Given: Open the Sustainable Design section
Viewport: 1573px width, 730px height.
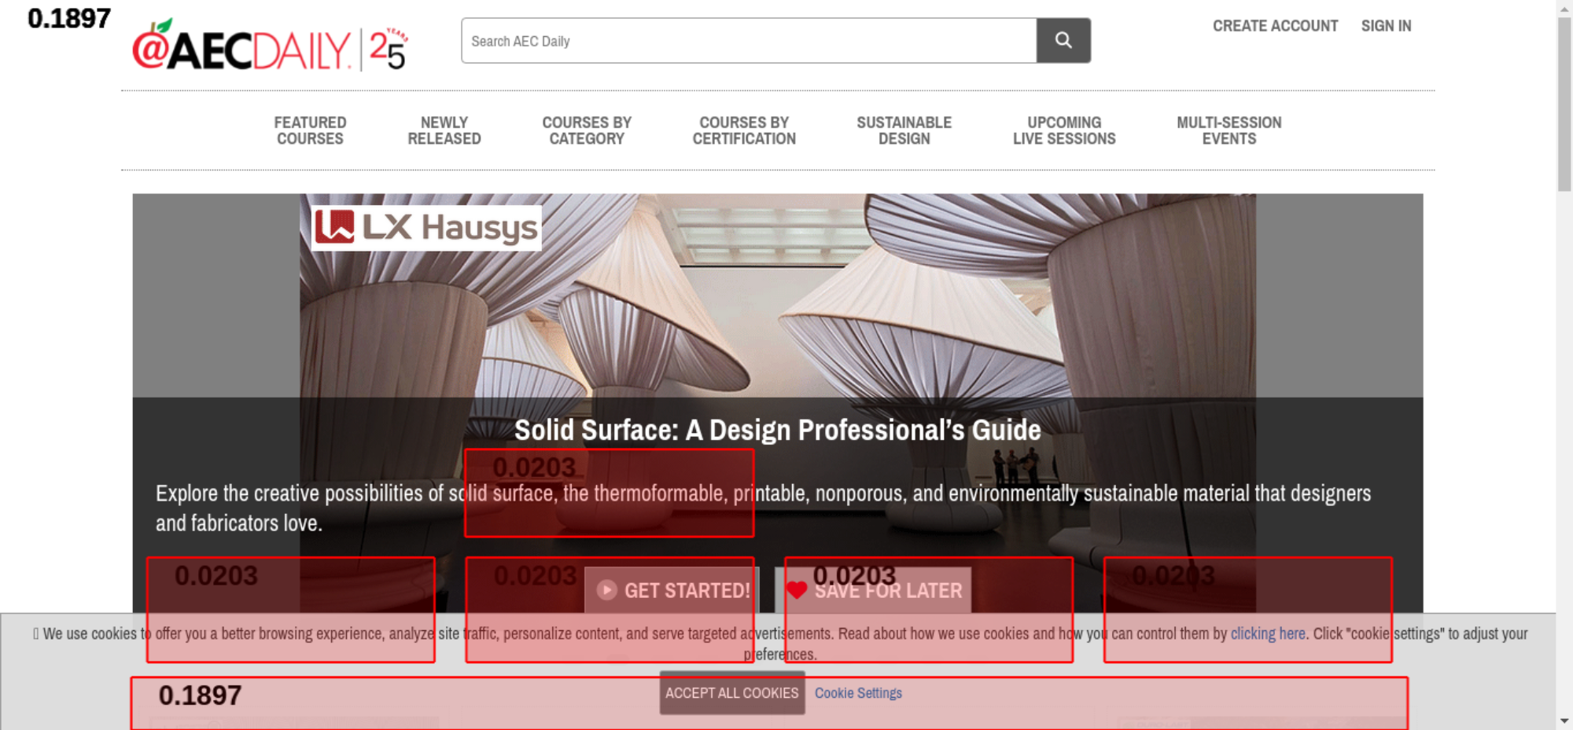Looking at the screenshot, I should pos(904,130).
